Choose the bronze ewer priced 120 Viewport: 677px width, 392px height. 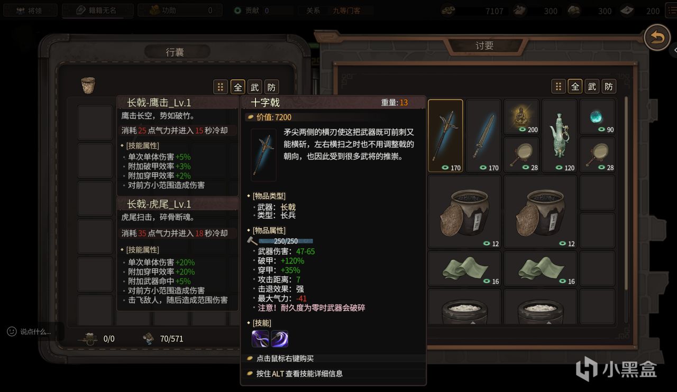tap(560, 136)
